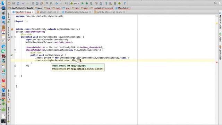Switch to the ChooseAcNoActivity.java tab

76,12
